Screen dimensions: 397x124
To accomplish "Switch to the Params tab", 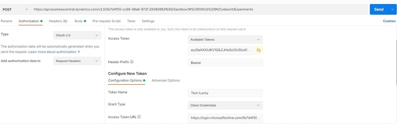I will point(7,21).
